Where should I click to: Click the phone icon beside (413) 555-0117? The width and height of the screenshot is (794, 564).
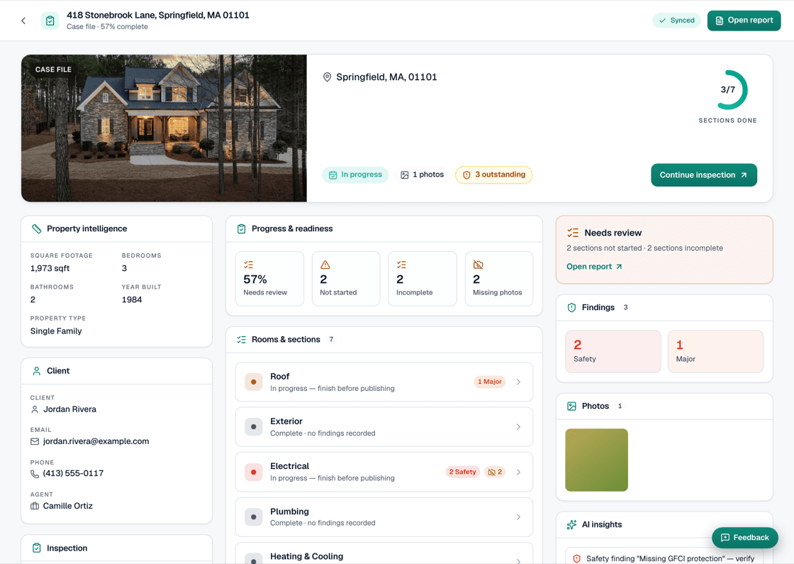pos(35,474)
